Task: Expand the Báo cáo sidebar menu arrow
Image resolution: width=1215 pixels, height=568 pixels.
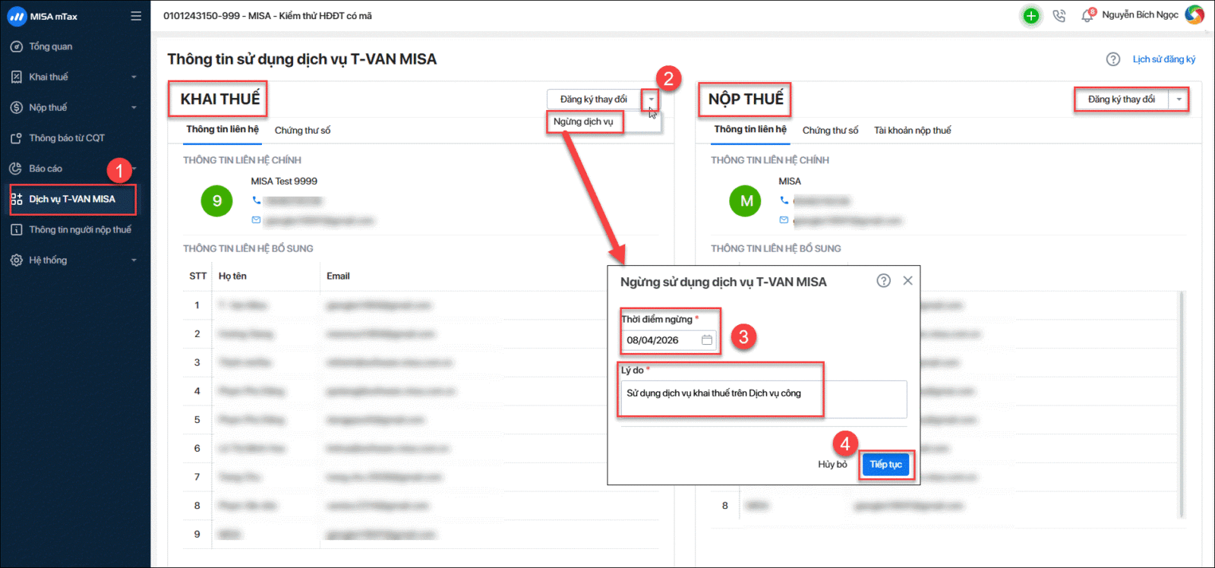Action: (x=134, y=169)
